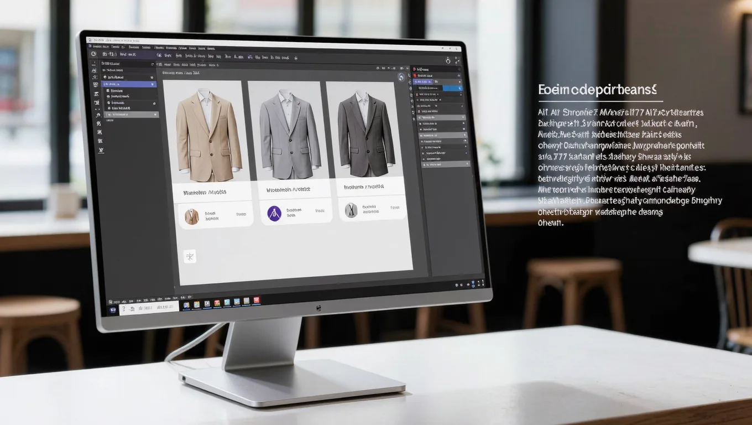Click the star icon in the top toolbar
Image resolution: width=752 pixels, height=425 pixels.
(296, 57)
